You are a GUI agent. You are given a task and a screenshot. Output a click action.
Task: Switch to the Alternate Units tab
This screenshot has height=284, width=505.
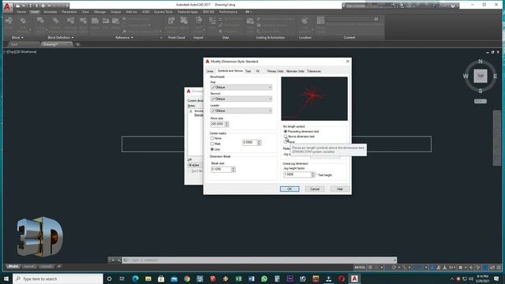point(295,71)
